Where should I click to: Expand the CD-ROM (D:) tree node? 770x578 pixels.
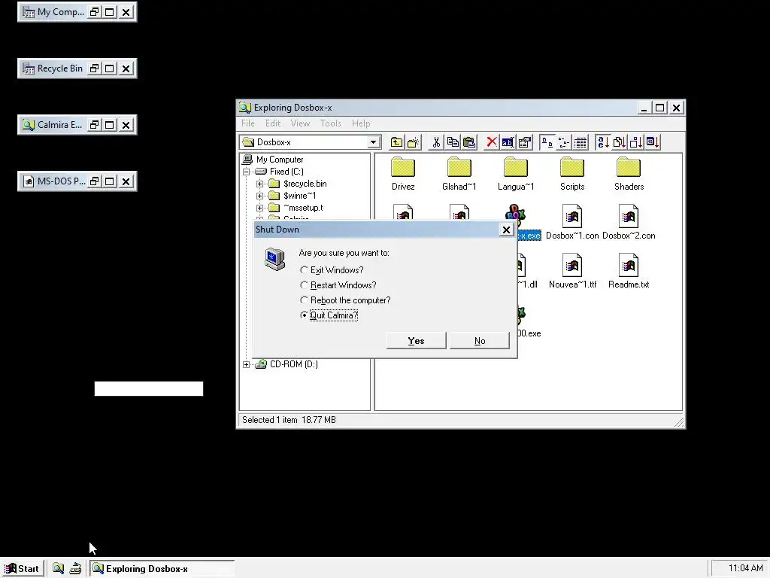246,364
